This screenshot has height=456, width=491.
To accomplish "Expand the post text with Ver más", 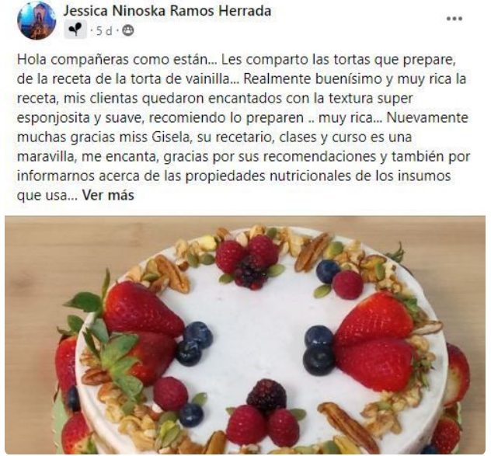I will 108,195.
